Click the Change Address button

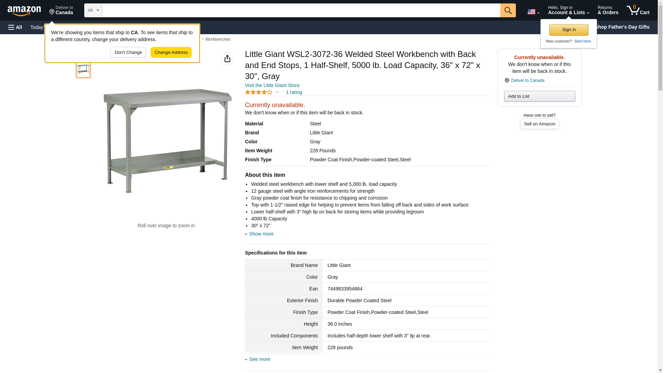(x=171, y=52)
